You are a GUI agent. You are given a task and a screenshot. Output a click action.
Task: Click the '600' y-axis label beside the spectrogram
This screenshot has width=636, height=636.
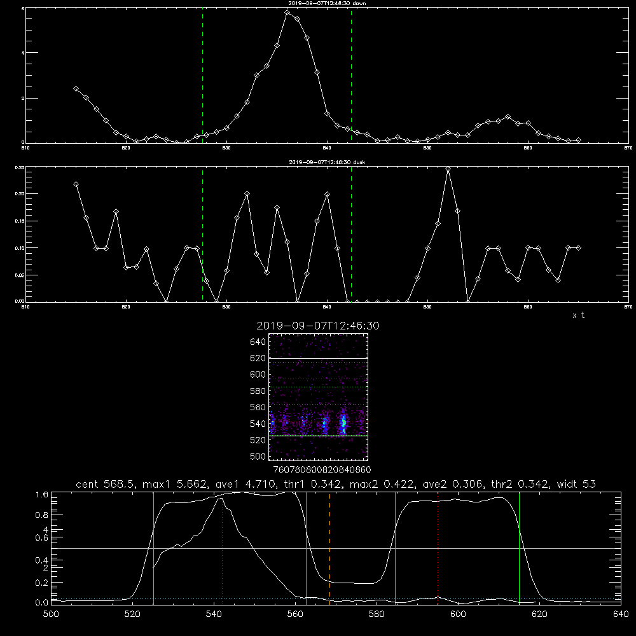pos(258,375)
